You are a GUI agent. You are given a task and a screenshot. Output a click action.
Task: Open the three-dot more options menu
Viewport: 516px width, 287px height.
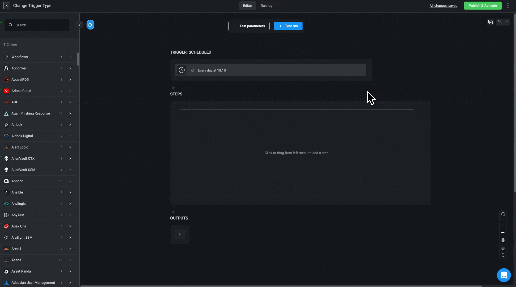pyautogui.click(x=508, y=6)
